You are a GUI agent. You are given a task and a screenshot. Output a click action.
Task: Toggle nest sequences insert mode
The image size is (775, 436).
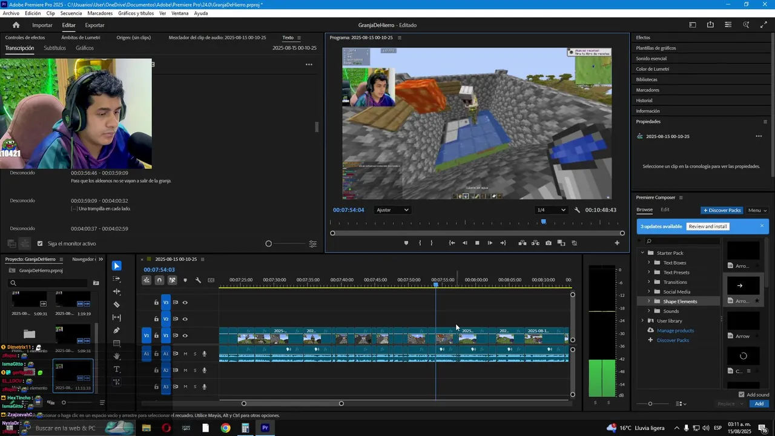[x=147, y=280]
